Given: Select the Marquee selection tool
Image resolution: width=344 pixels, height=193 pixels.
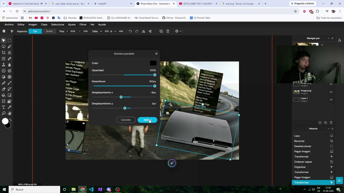Looking at the screenshot, I should (x=9, y=40).
